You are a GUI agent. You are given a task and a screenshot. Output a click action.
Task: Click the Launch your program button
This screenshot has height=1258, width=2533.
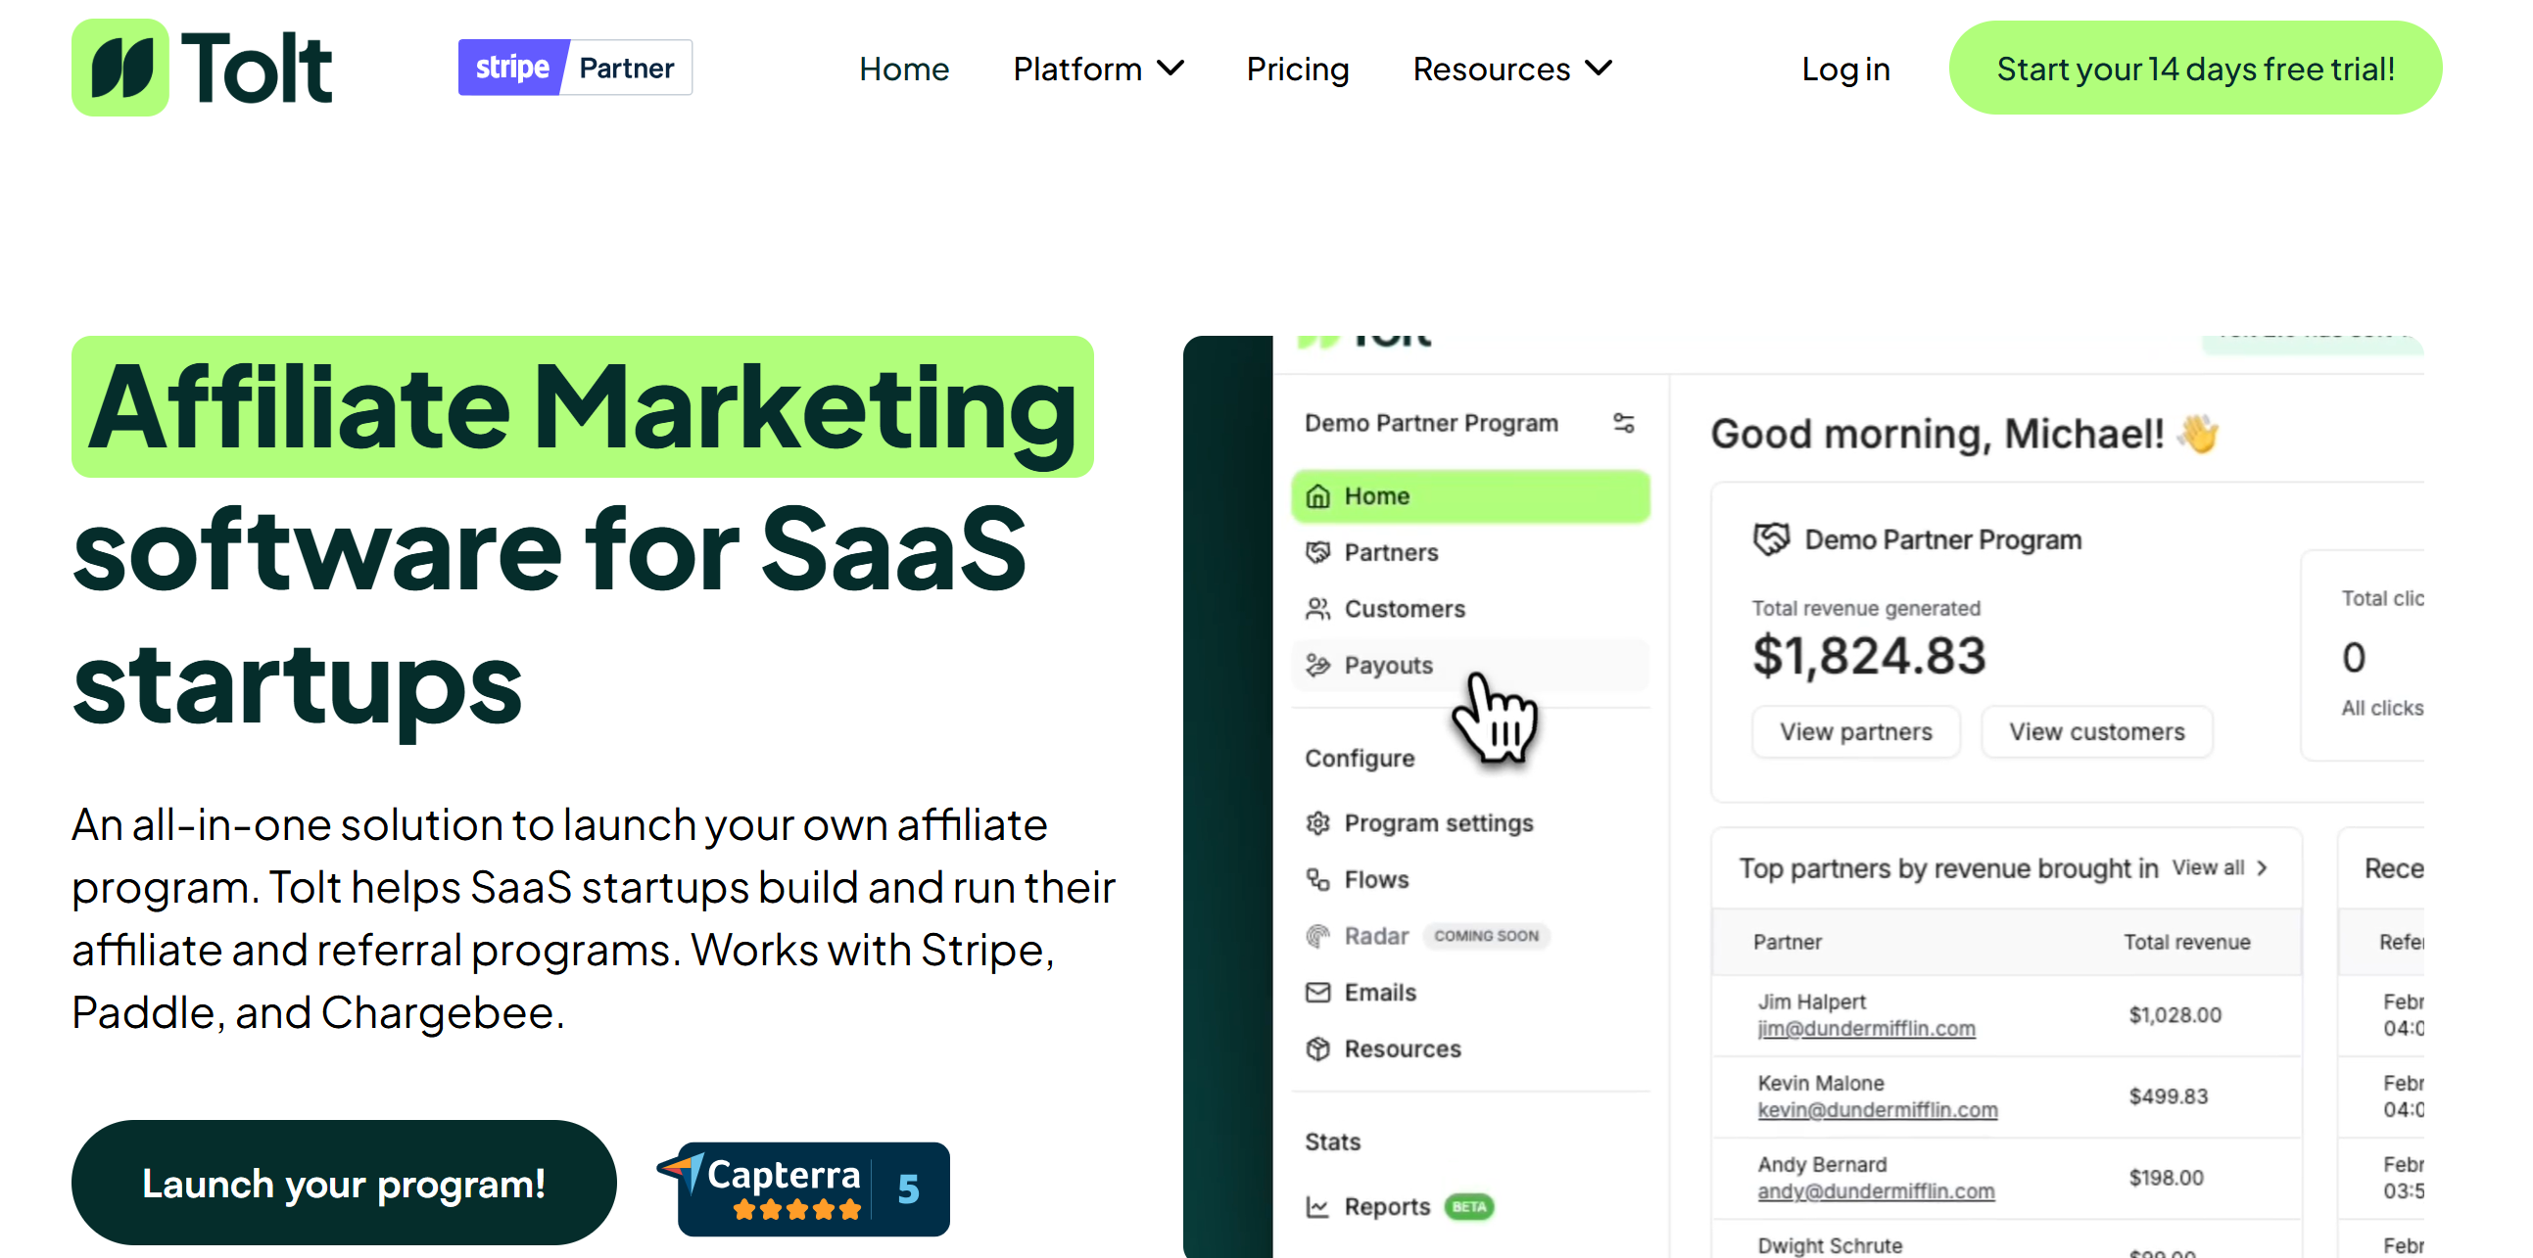pos(343,1183)
